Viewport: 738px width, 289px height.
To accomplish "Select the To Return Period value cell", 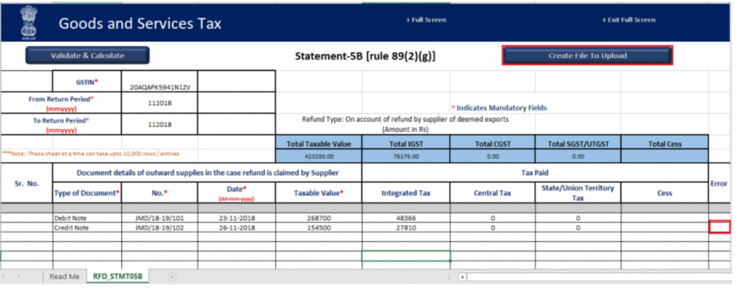I will tap(159, 124).
